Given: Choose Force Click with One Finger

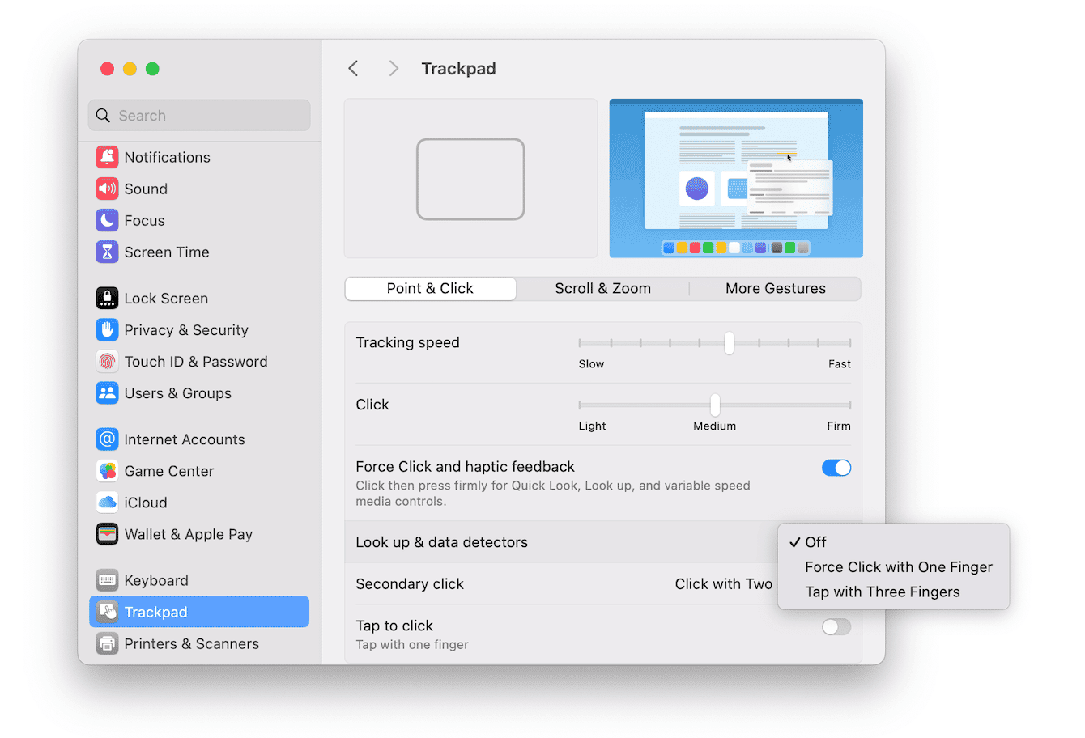Looking at the screenshot, I should (899, 567).
